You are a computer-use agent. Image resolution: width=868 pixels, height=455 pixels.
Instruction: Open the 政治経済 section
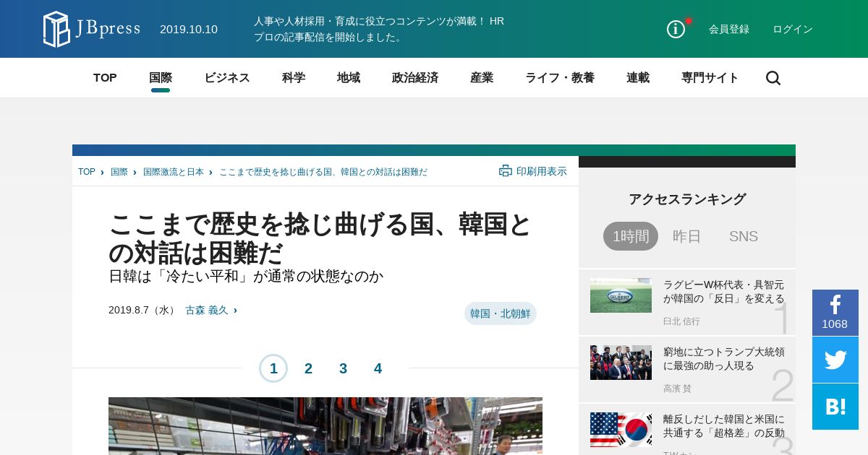click(415, 78)
